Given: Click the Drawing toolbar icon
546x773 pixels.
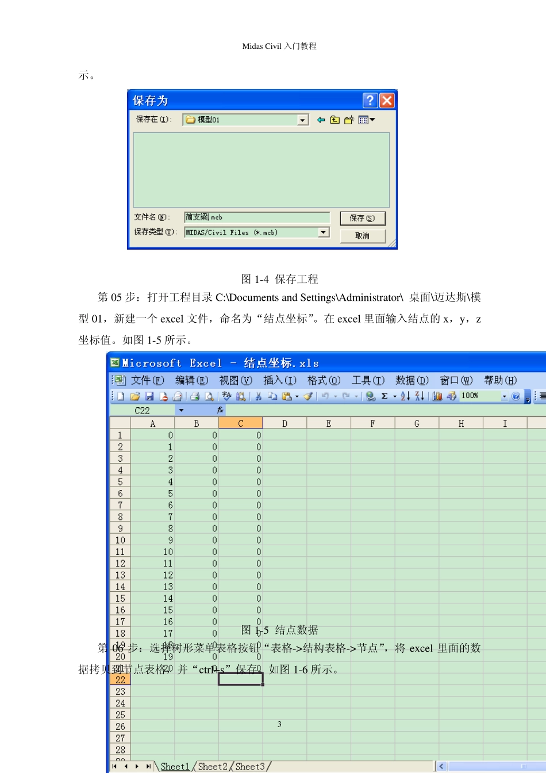Looking at the screenshot, I should click(x=452, y=396).
